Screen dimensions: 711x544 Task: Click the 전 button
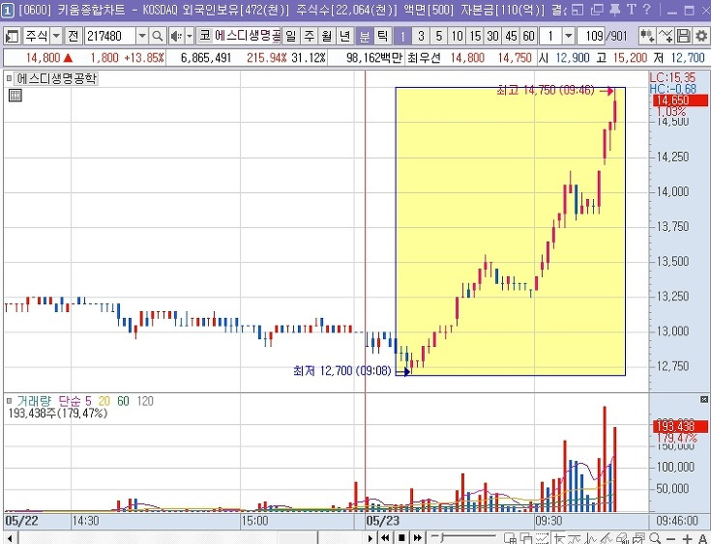pos(73,36)
